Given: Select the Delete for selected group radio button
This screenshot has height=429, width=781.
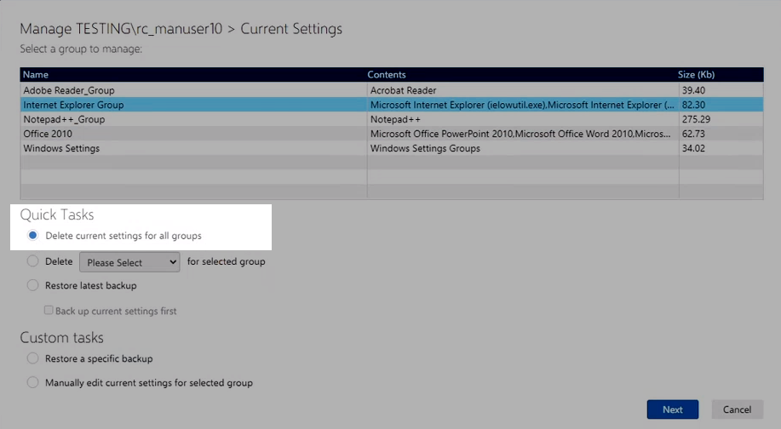Looking at the screenshot, I should 33,261.
